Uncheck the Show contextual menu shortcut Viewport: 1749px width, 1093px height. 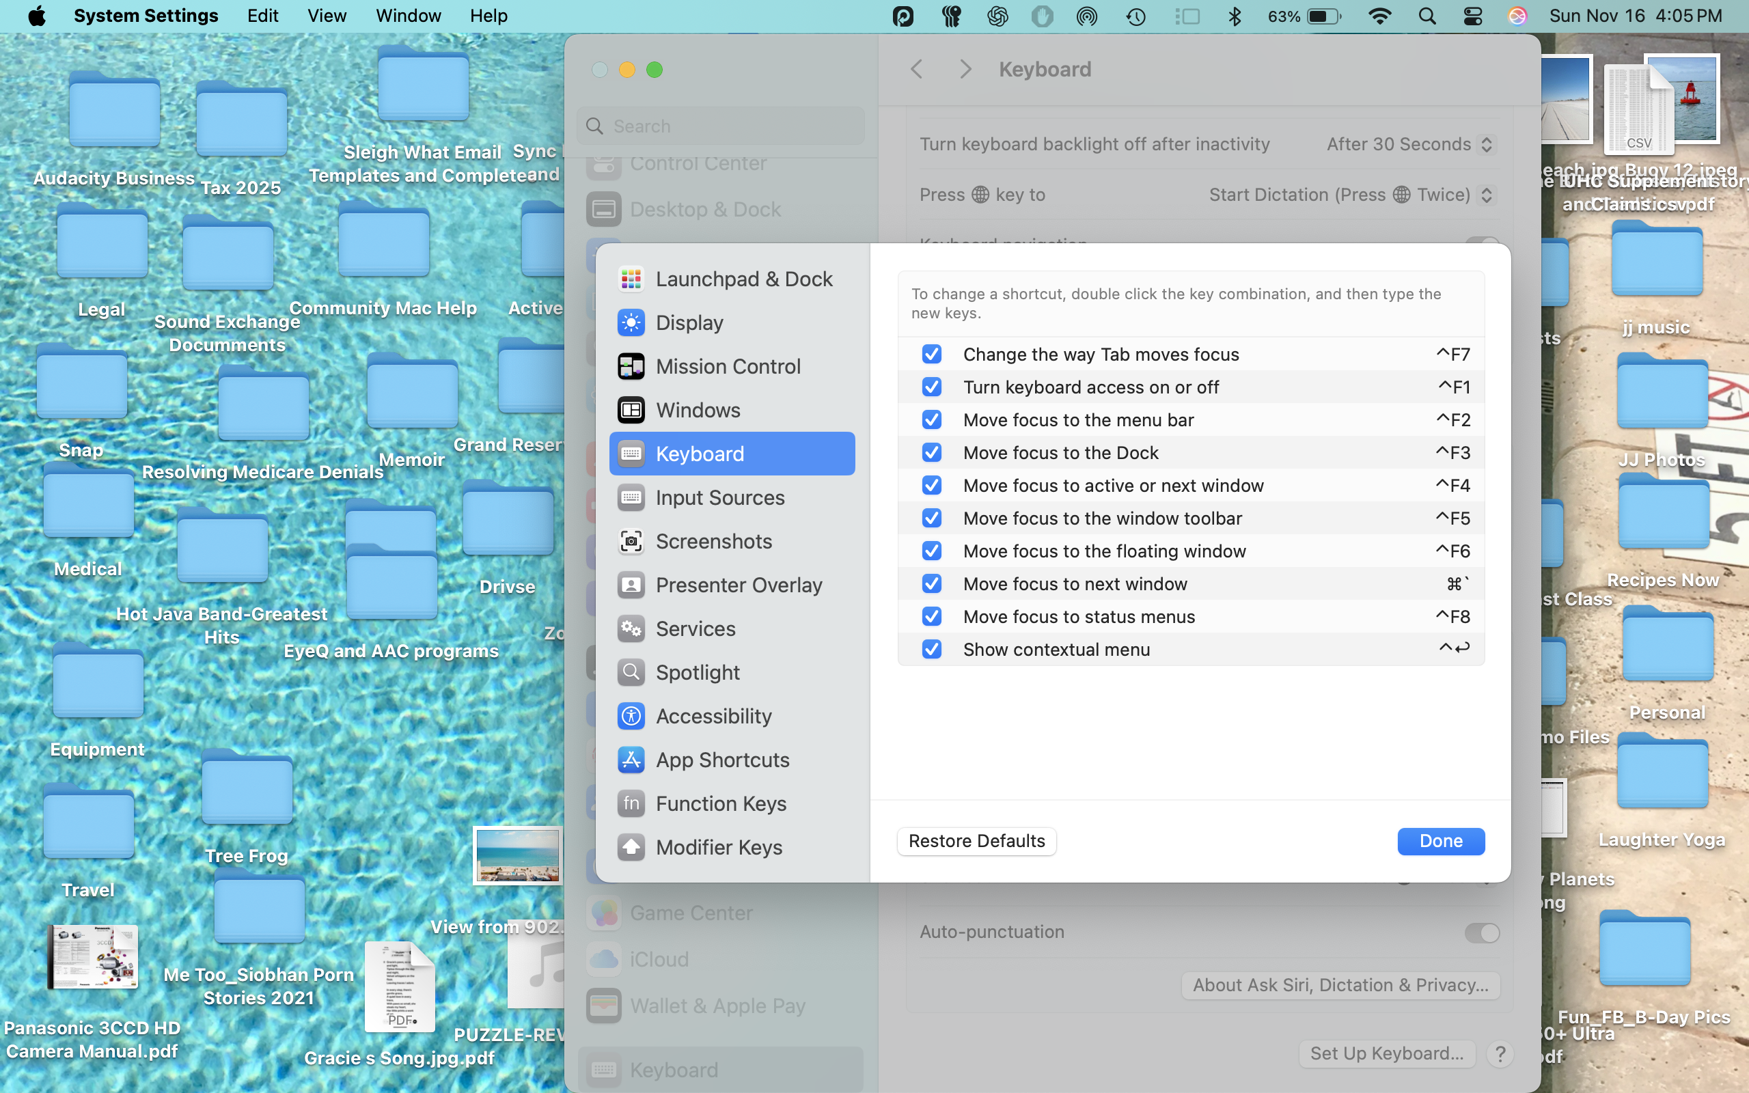(932, 649)
